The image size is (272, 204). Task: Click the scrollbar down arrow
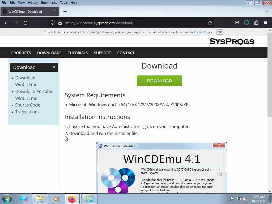click(270, 191)
